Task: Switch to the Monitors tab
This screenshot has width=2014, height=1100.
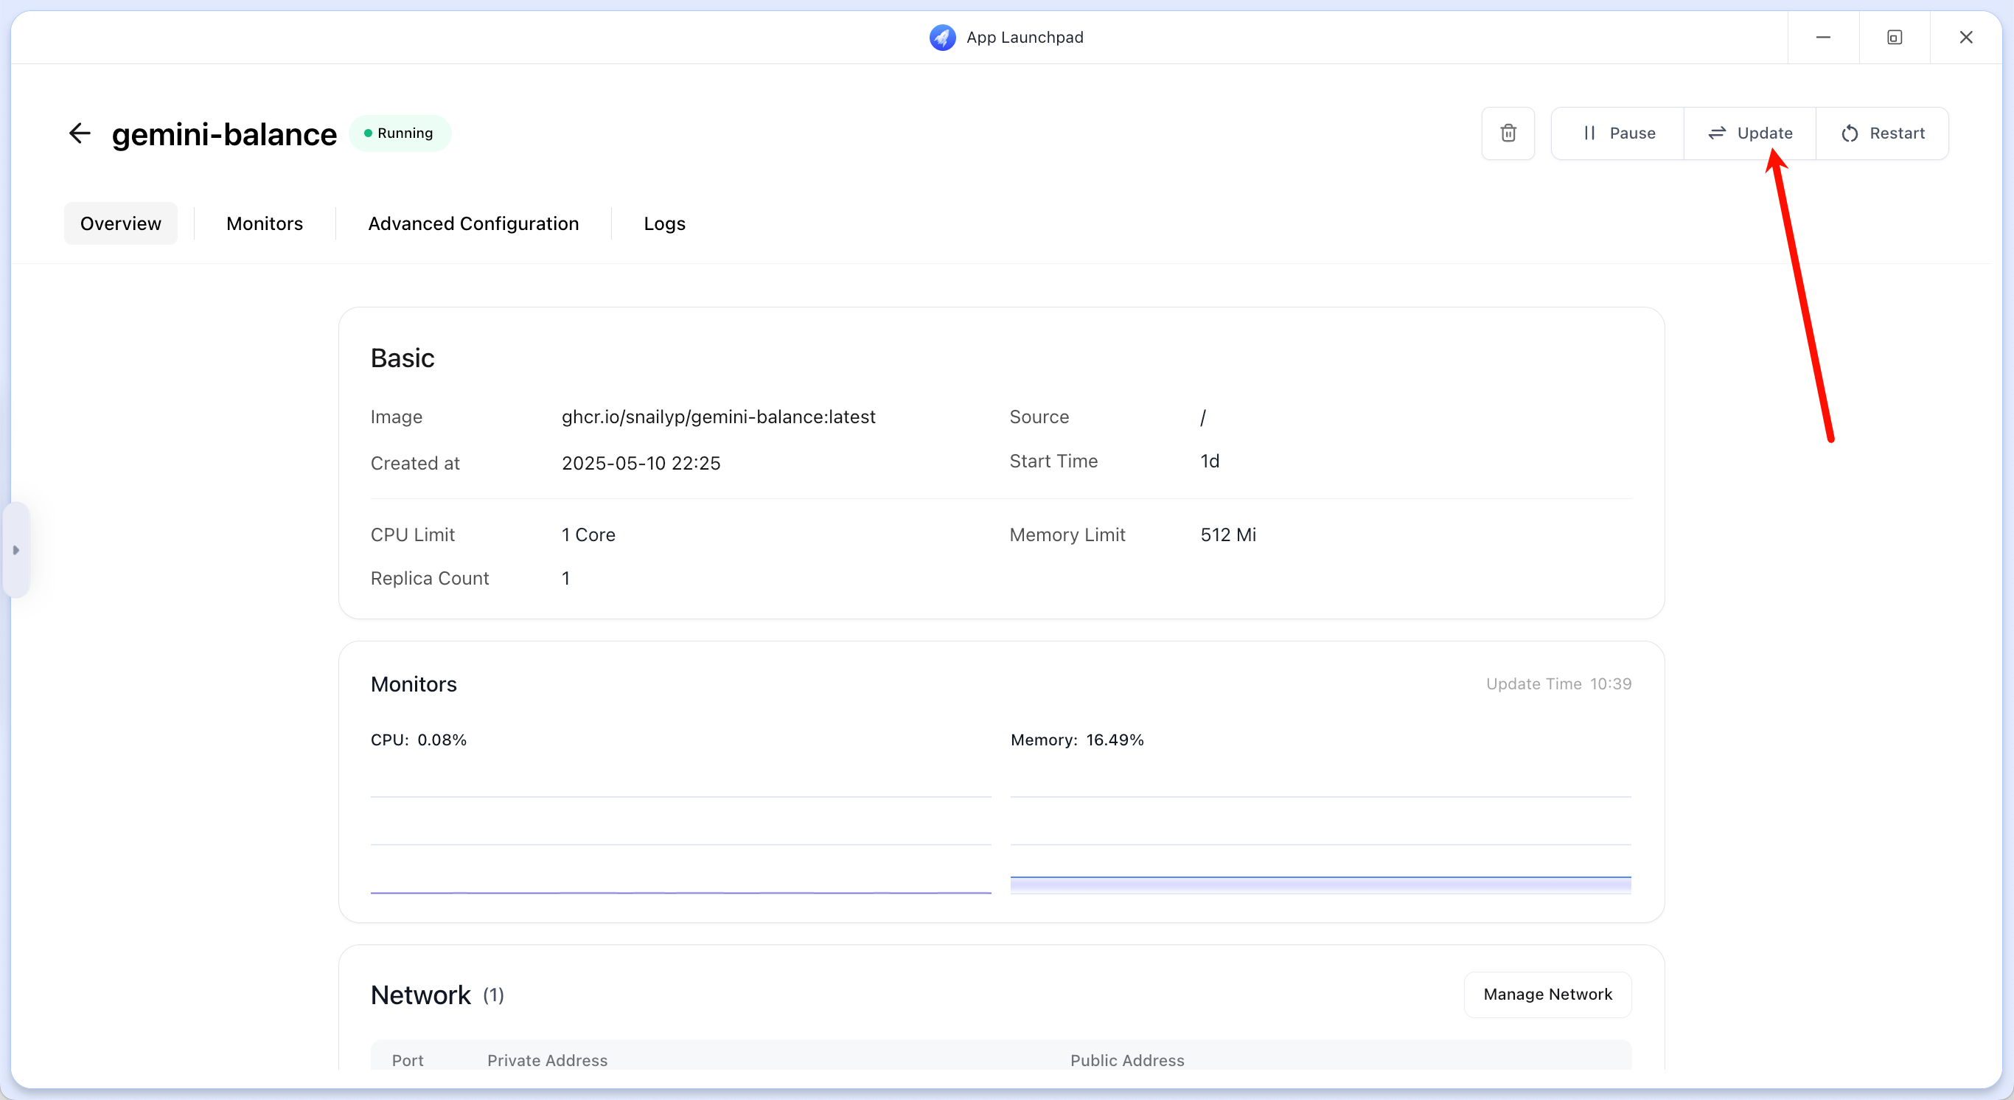Action: (264, 223)
